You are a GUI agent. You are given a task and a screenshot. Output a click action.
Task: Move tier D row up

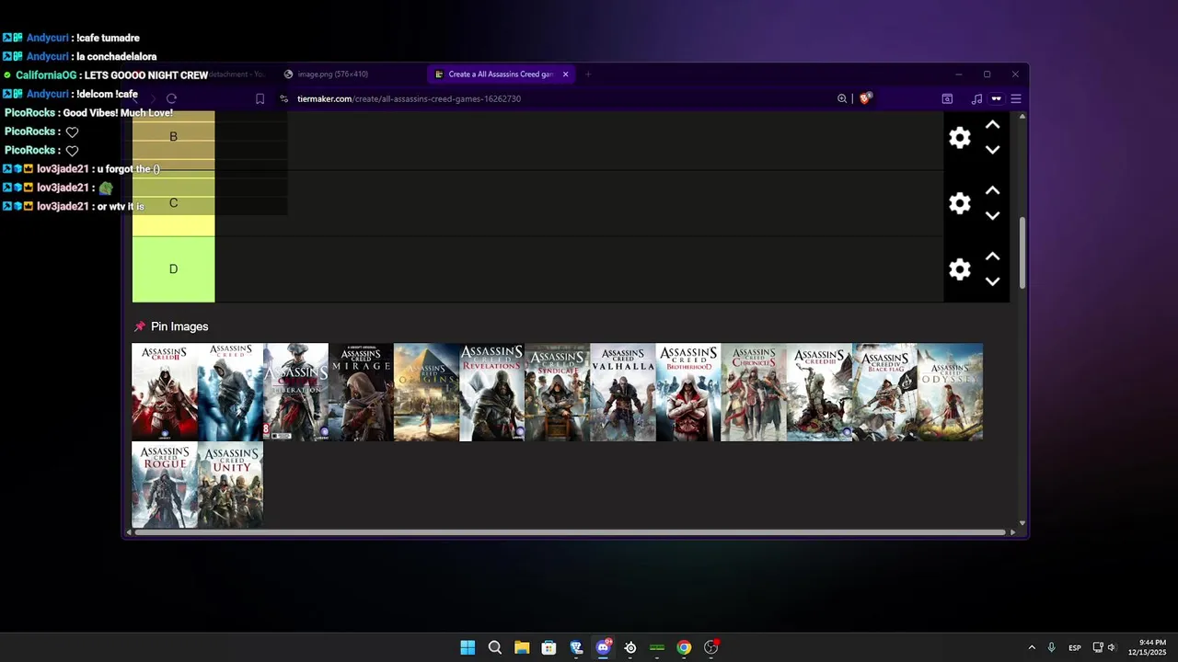point(992,257)
